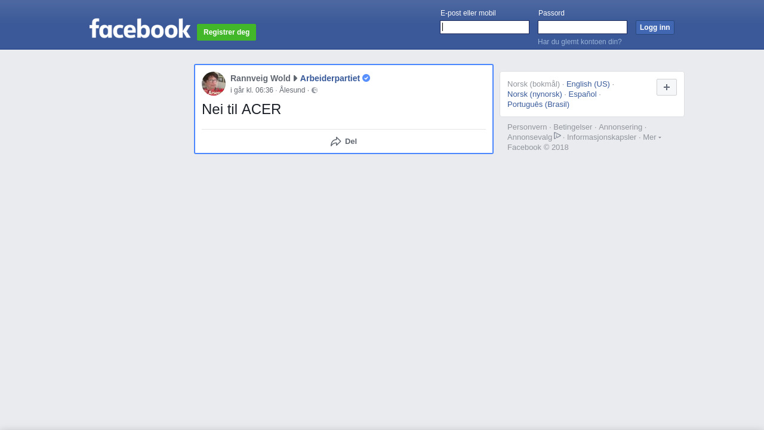
Task: Open the Arbeiderpartiet page link
Action: (330, 78)
